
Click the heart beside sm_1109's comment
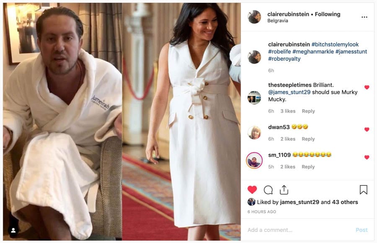367,158
